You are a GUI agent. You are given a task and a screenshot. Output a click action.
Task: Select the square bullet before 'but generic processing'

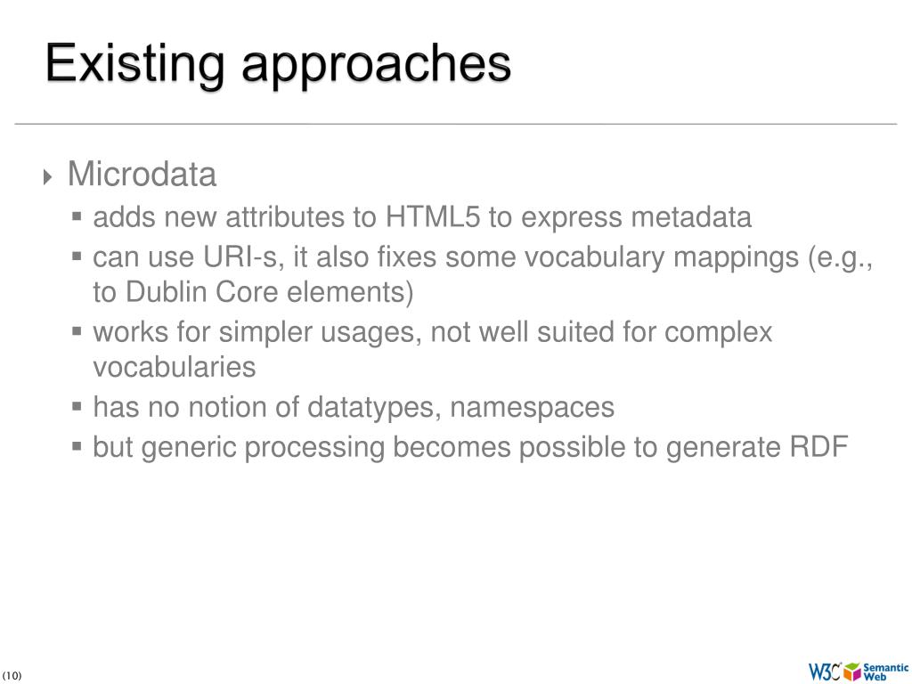point(77,447)
